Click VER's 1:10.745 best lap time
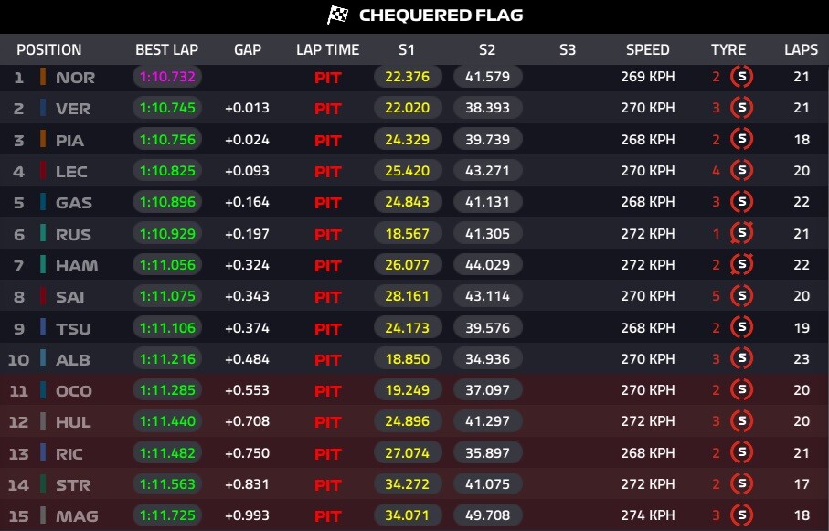 [x=167, y=108]
